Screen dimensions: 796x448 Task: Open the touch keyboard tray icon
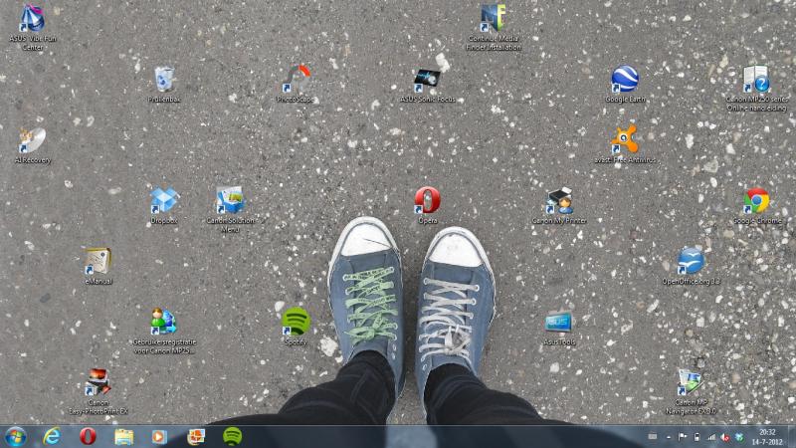pyautogui.click(x=653, y=436)
